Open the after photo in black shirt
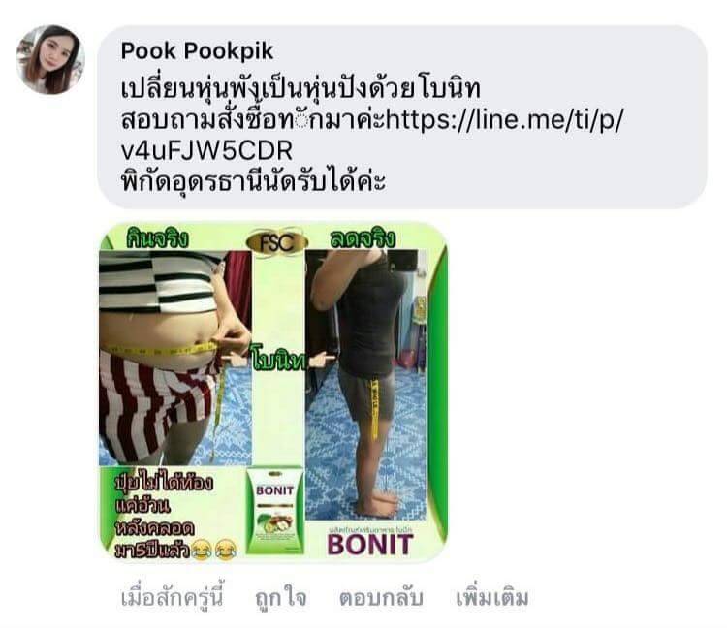The width and height of the screenshot is (727, 631). [x=365, y=385]
